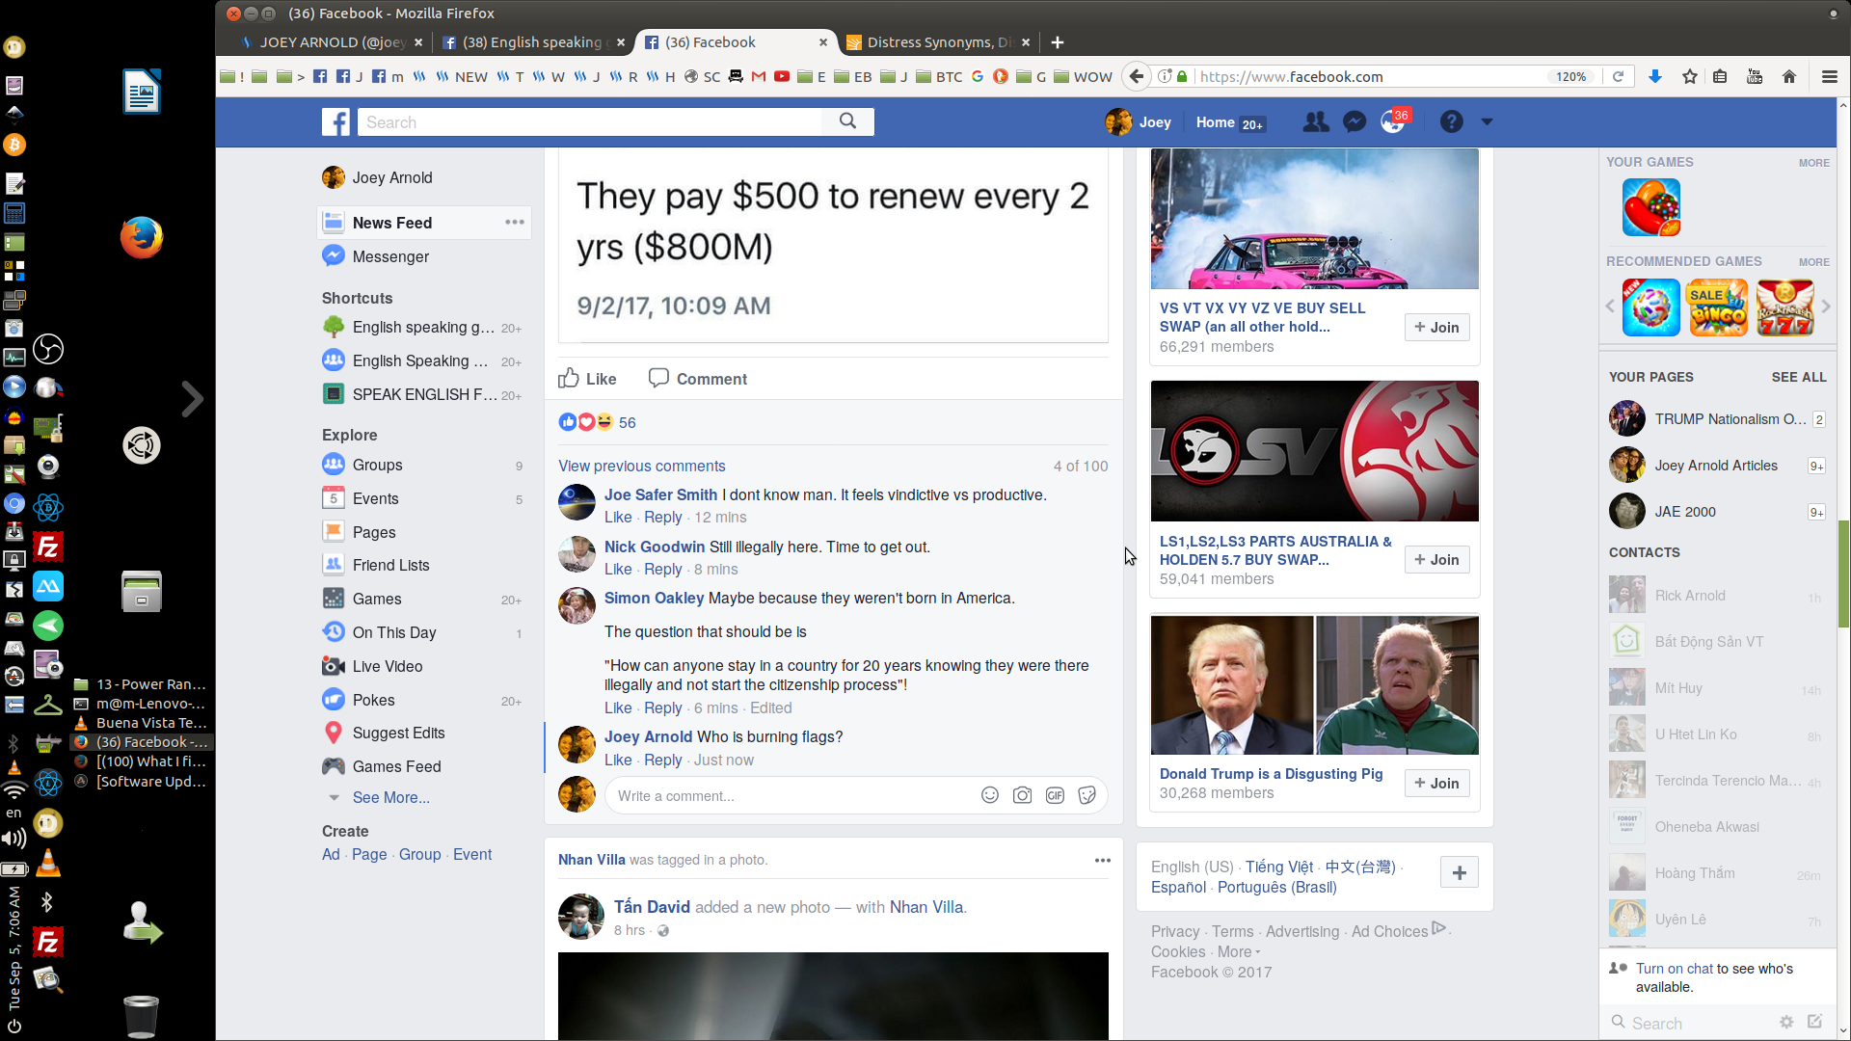The height and width of the screenshot is (1041, 1851).
Task: Reply to Nick Goodwin's comment
Action: coord(662,569)
